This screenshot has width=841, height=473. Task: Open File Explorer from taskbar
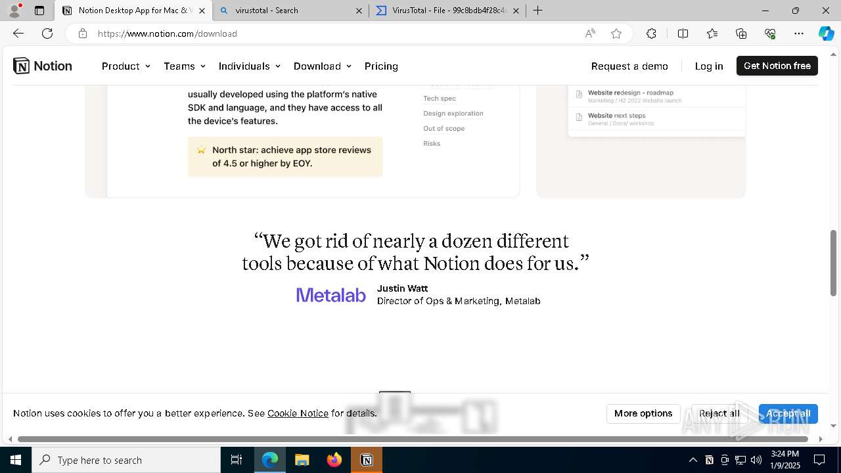(x=302, y=460)
